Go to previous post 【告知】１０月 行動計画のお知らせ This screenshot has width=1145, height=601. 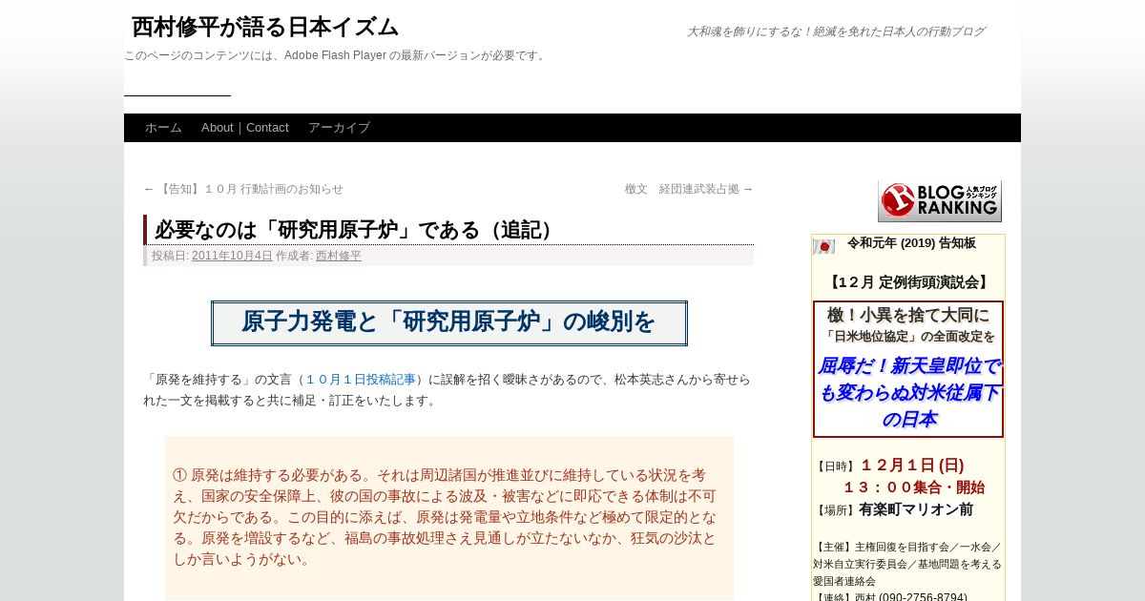[243, 189]
